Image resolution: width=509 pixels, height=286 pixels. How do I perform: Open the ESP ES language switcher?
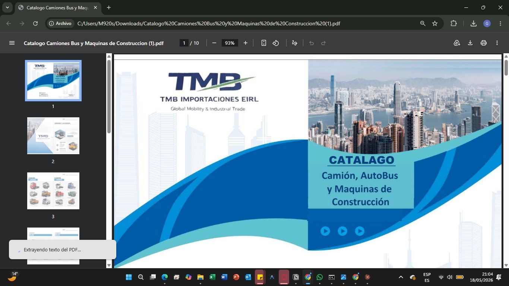pos(427,277)
